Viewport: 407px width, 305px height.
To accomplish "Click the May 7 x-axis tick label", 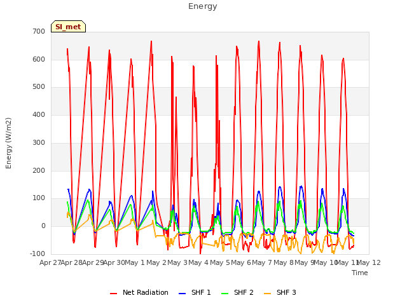I will [x=262, y=262].
